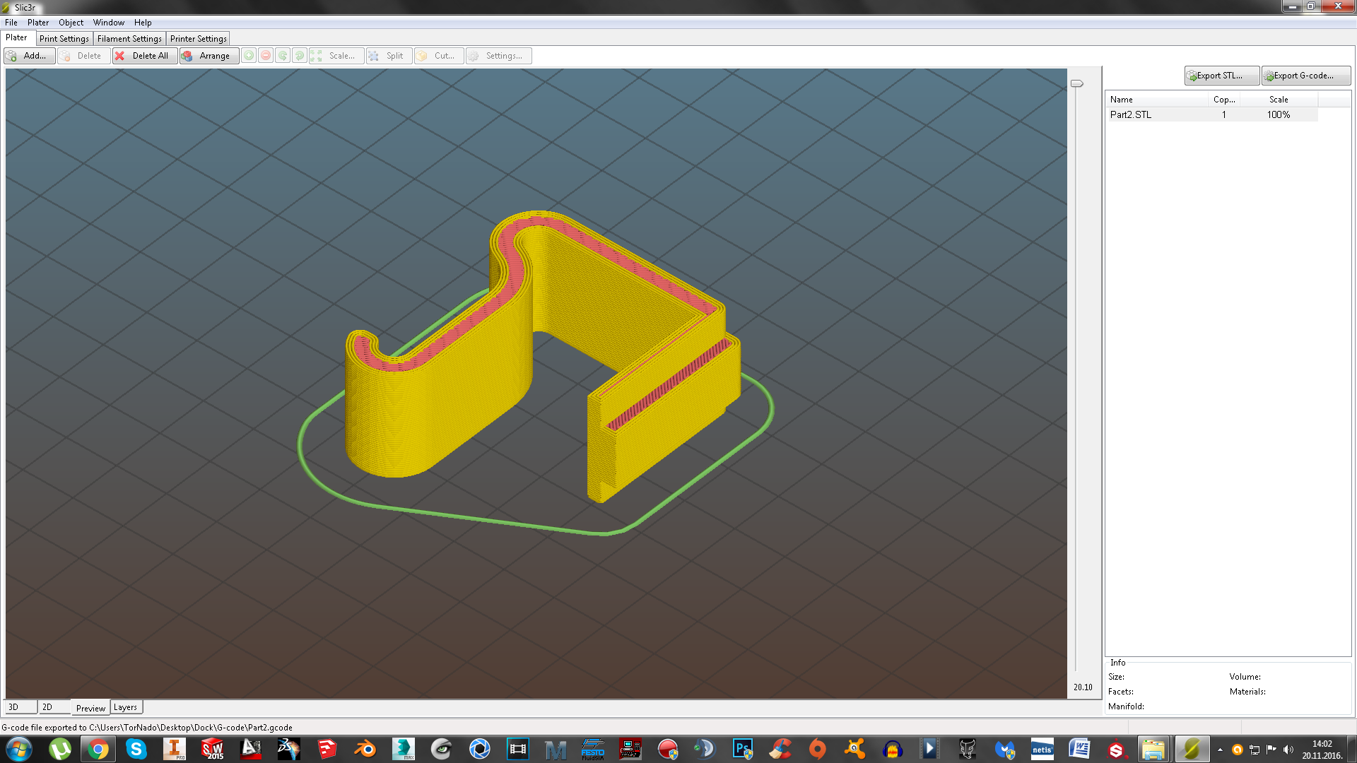
Task: Click the rotate clockwise toolbar icon
Action: (300, 56)
